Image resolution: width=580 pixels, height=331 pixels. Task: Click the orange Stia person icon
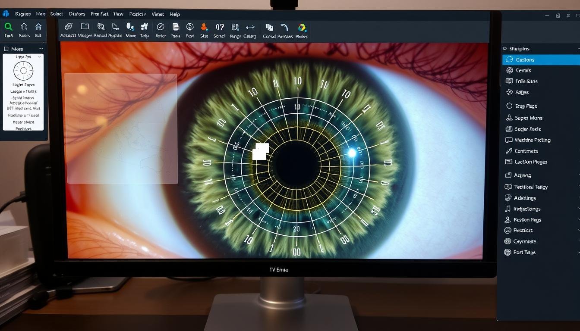(x=204, y=27)
